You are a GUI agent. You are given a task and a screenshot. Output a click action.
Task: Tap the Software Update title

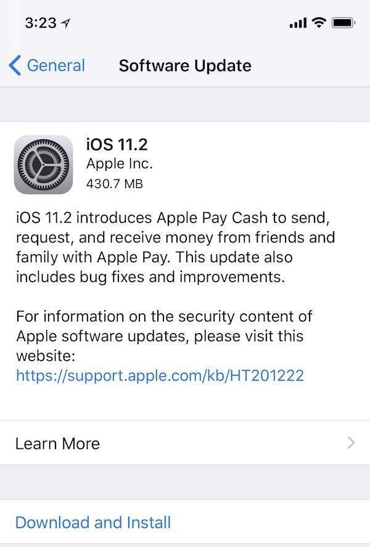click(x=185, y=65)
